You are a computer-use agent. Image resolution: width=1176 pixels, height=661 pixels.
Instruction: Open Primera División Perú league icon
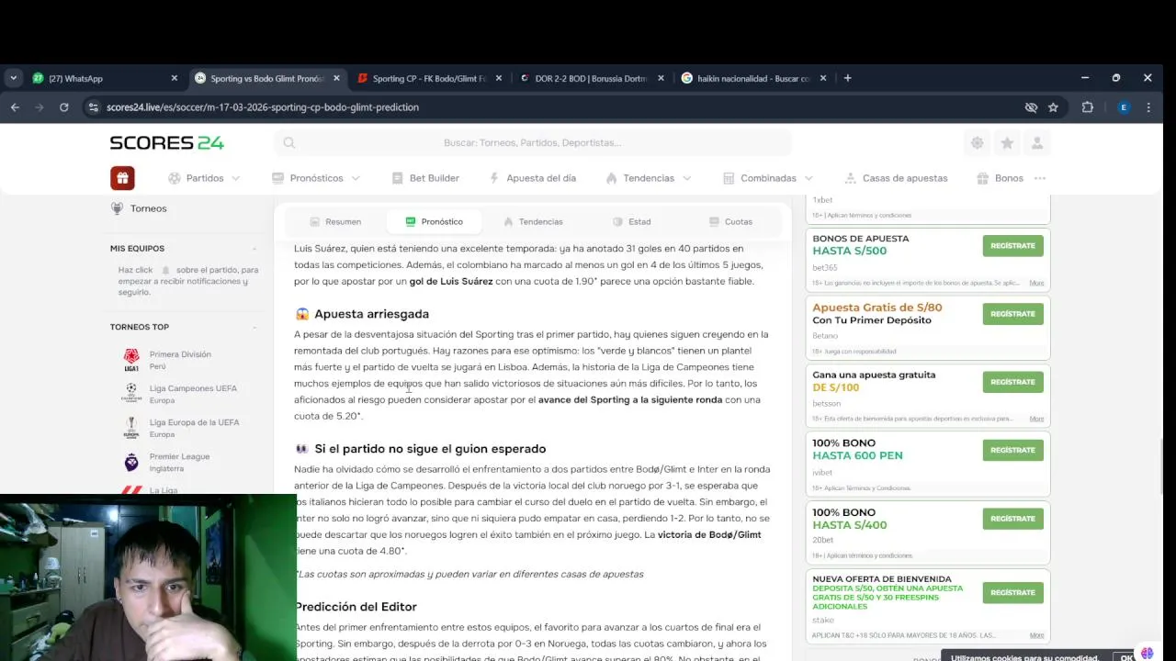(x=131, y=360)
